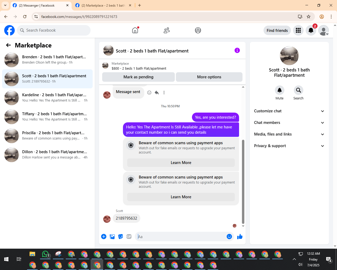Bookmark this page with star icon
This screenshot has width=337, height=270.
click(x=309, y=17)
